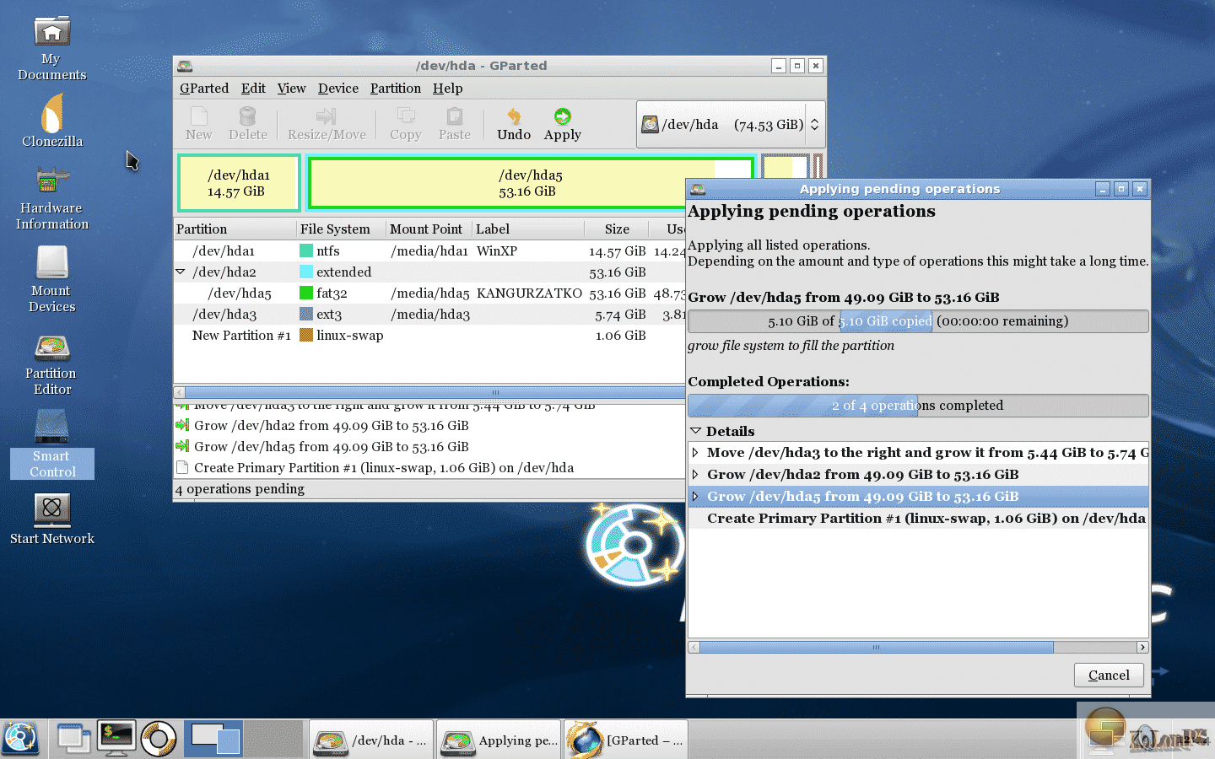Apply all operations via toolbar icon
Image resolution: width=1215 pixels, height=759 pixels.
(x=563, y=123)
